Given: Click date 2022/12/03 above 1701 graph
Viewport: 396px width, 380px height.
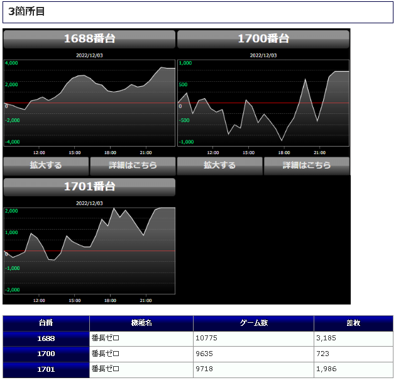Looking at the screenshot, I should pyautogui.click(x=89, y=203).
